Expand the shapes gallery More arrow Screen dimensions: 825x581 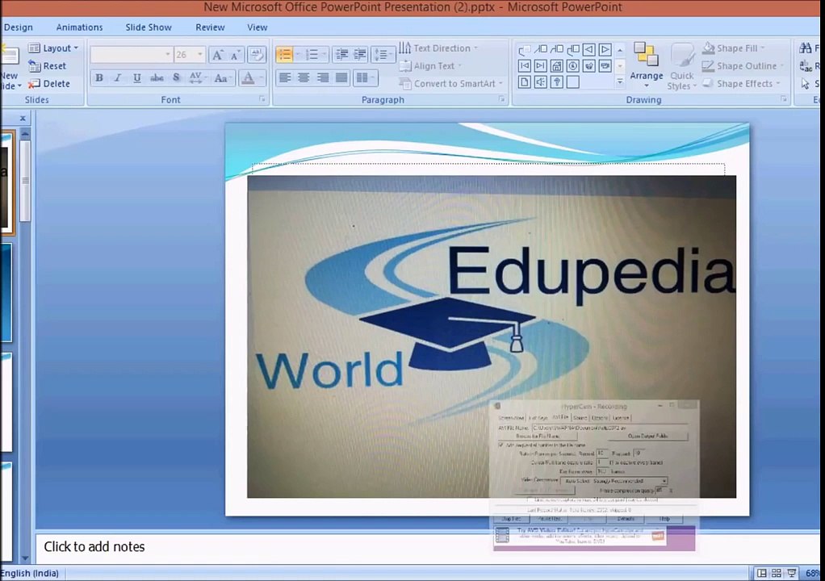tap(620, 82)
